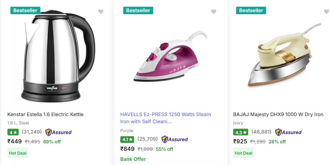Open BAJAJ Majesty DHX9 1000 W Dry Iron title
330x165 pixels.
click(278, 114)
